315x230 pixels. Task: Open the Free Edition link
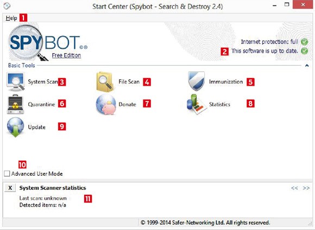pos(66,55)
